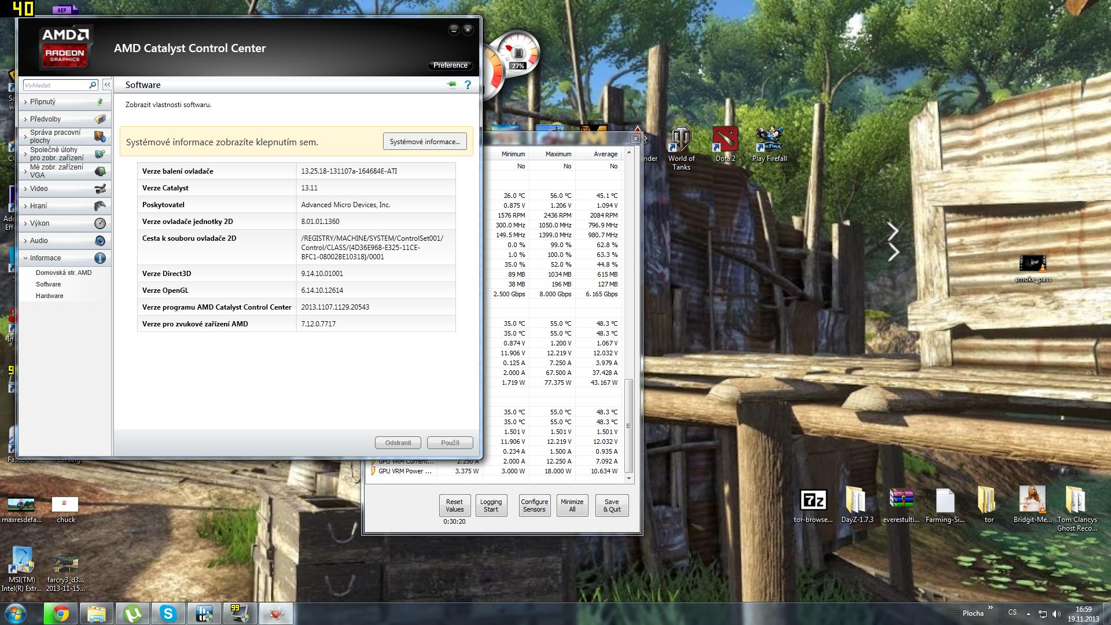Click sensor window scroll down arrow
Screen dimensions: 1111x625
[x=629, y=479]
